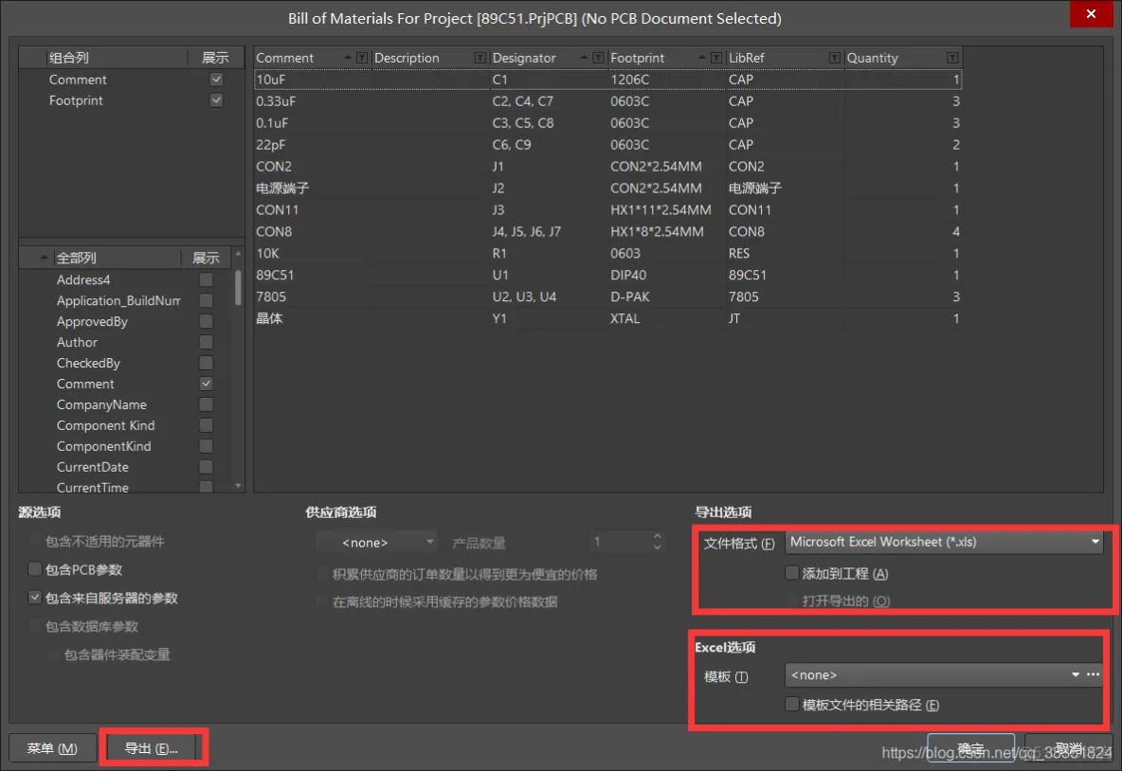Viewport: 1122px width, 771px height.
Task: Enable the CurrentDate column checkbox
Action: [x=206, y=466]
